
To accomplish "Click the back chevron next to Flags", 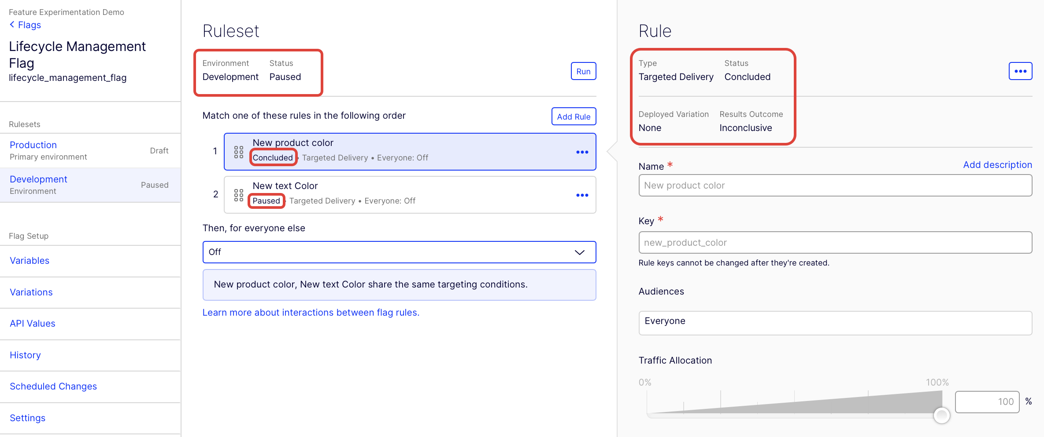I will pos(12,25).
